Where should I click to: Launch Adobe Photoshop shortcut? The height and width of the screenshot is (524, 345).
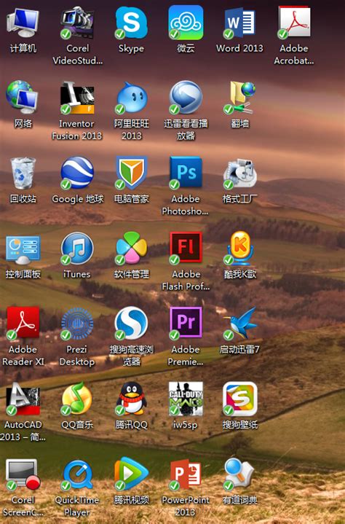186,173
